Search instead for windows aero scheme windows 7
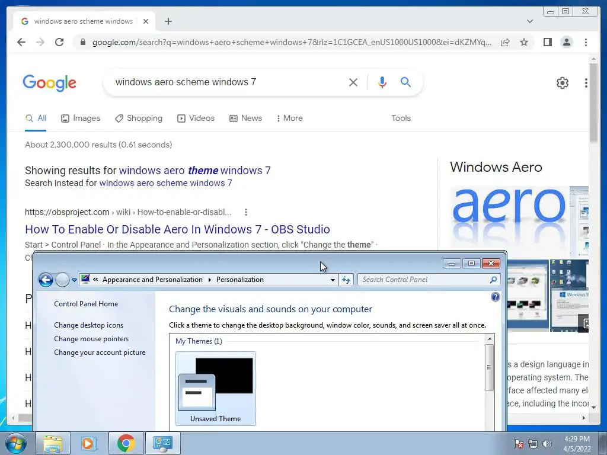This screenshot has width=607, height=455. point(166,183)
